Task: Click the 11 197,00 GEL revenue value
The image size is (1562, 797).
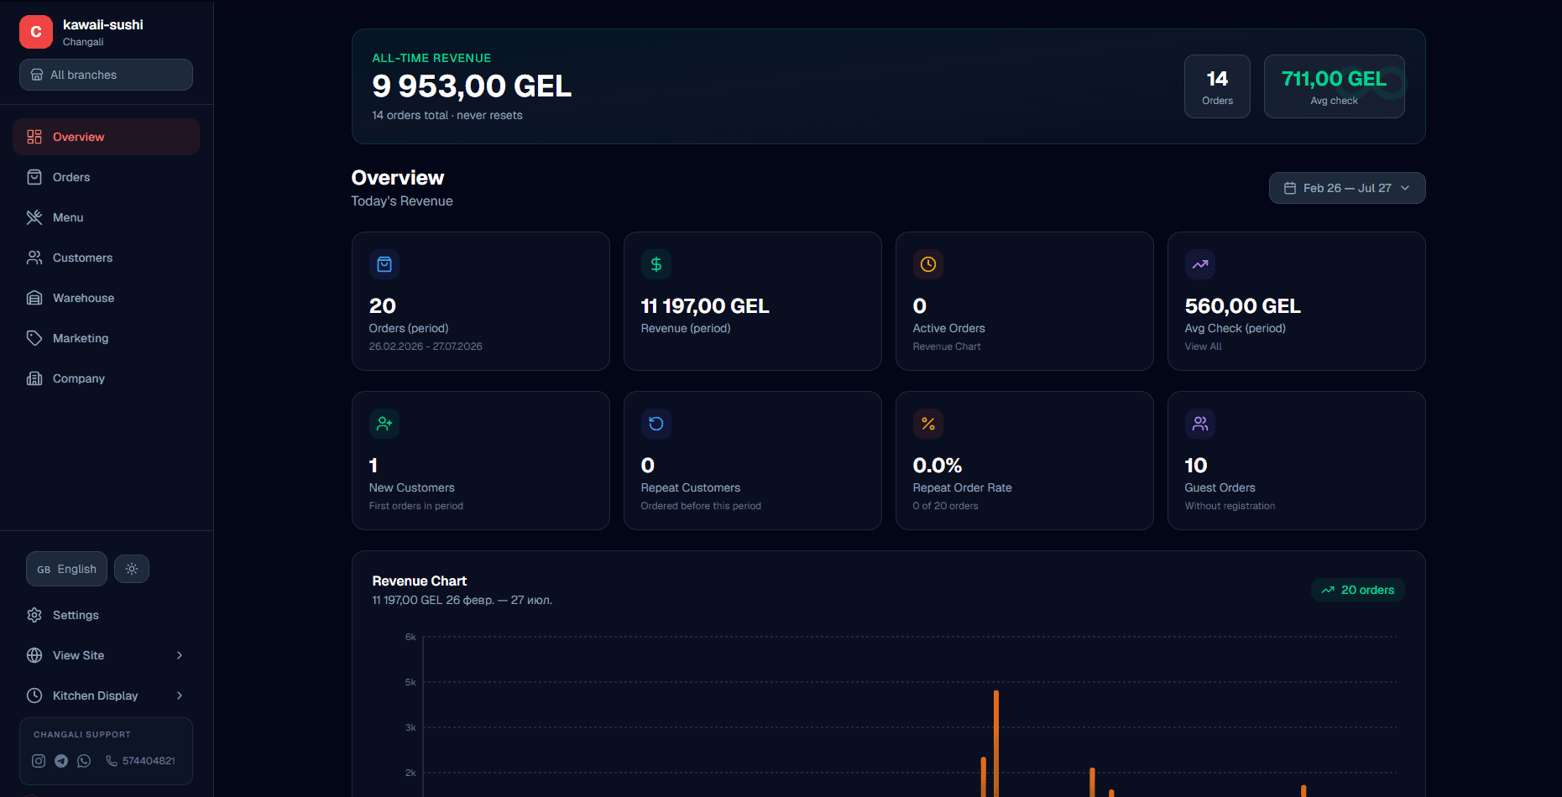Action: pyautogui.click(x=705, y=306)
